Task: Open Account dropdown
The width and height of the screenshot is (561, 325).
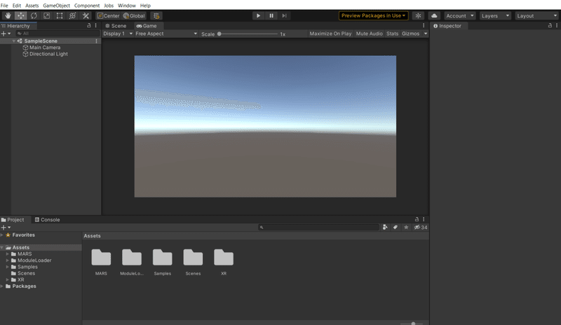Action: pos(460,15)
